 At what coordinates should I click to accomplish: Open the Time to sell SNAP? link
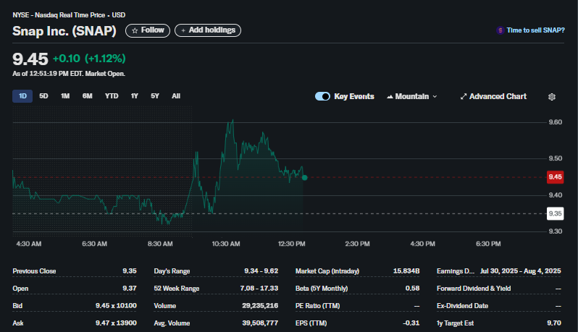click(535, 30)
